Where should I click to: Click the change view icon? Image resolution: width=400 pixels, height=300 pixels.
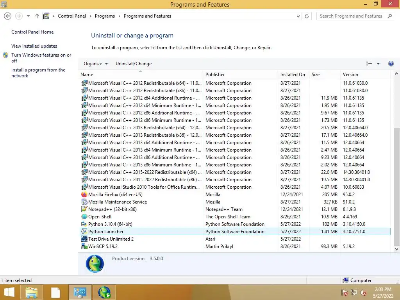click(x=369, y=64)
